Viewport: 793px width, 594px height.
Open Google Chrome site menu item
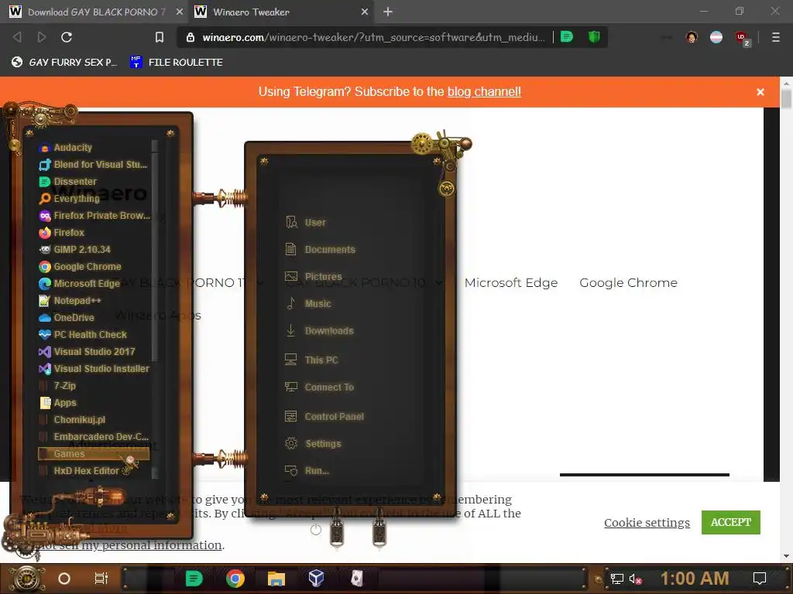tap(628, 283)
